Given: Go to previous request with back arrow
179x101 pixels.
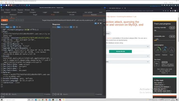Looking at the screenshot, I should [x=17, y=20].
